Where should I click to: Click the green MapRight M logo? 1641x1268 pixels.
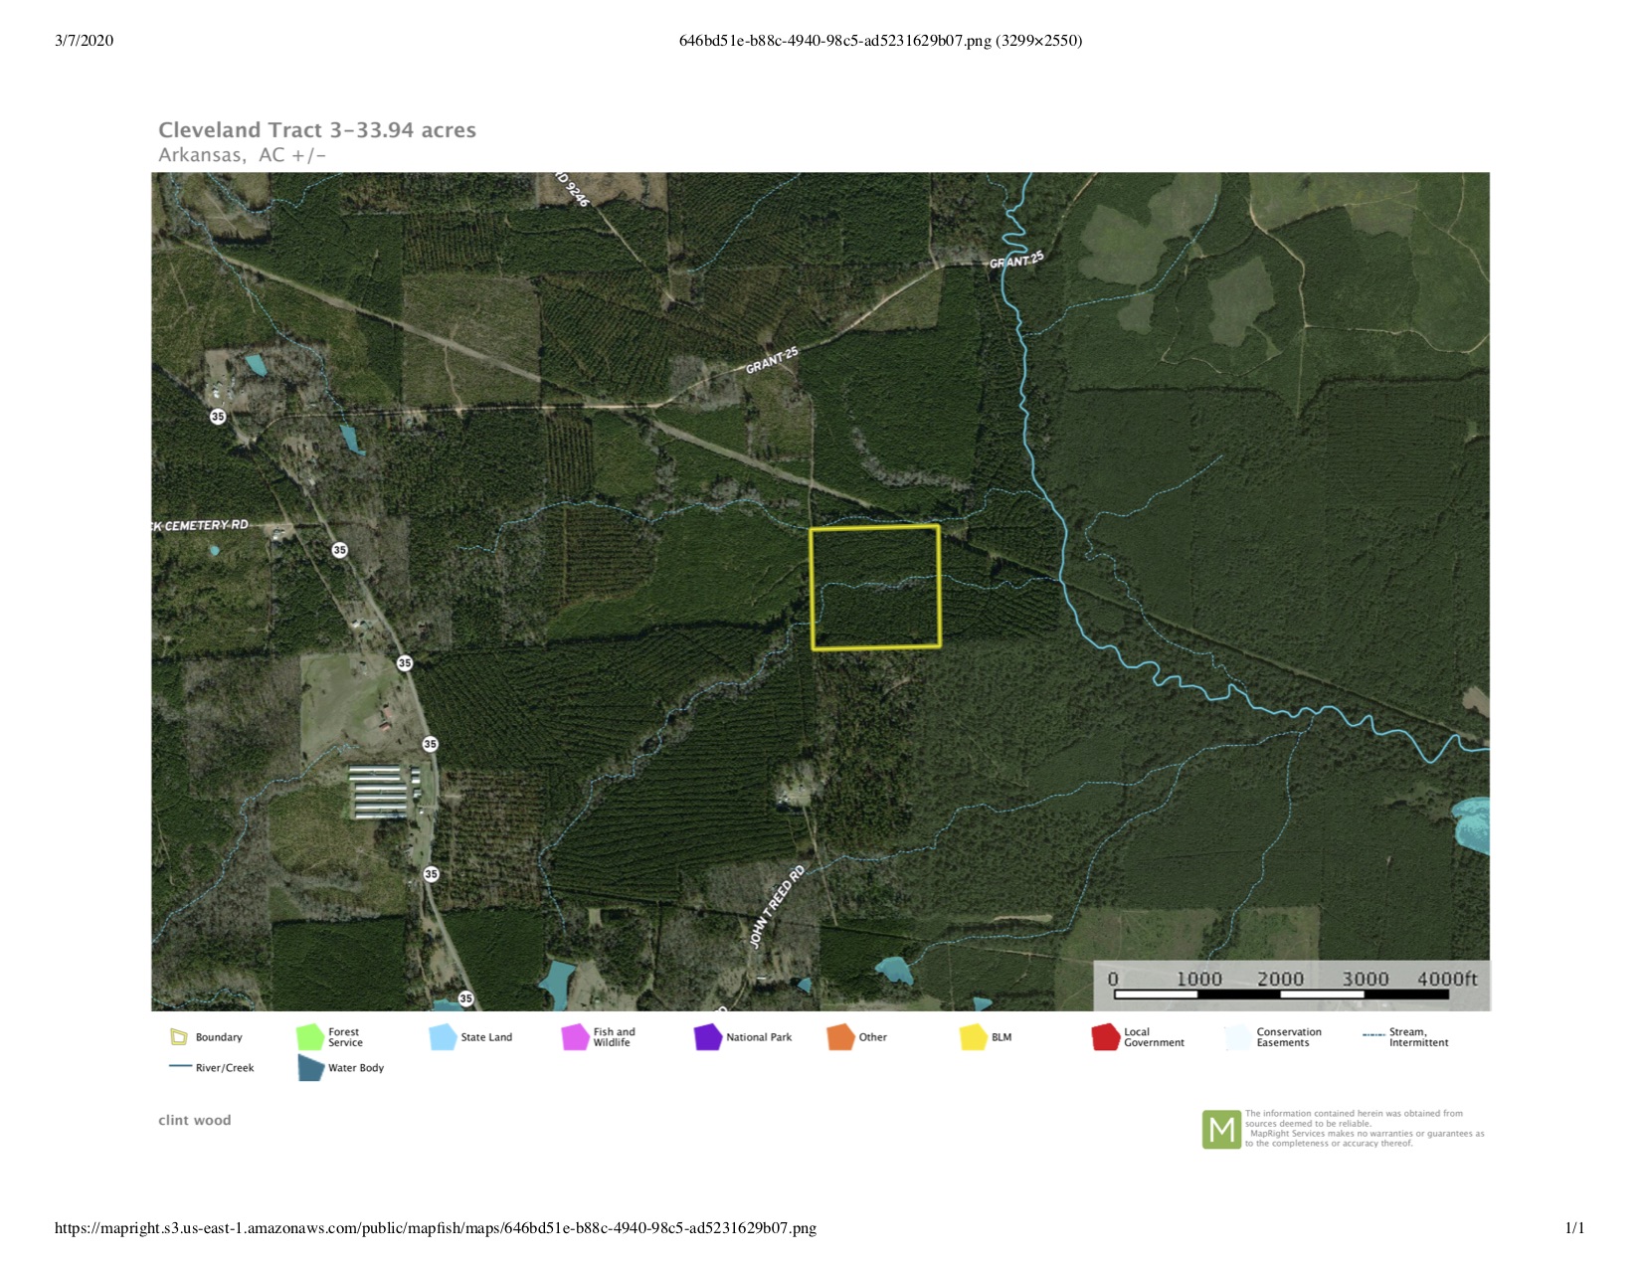point(1220,1130)
